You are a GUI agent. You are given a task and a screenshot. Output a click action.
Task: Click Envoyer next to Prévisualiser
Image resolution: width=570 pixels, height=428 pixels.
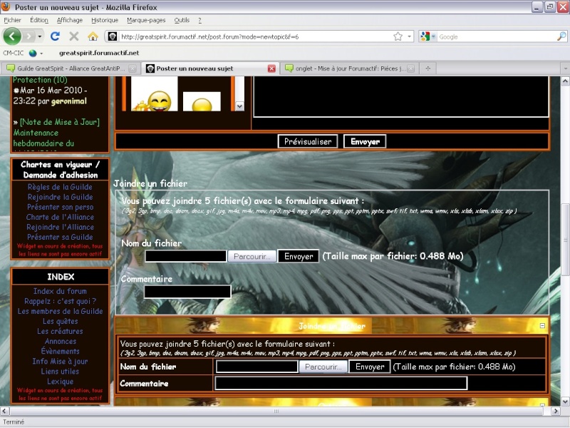(x=365, y=141)
